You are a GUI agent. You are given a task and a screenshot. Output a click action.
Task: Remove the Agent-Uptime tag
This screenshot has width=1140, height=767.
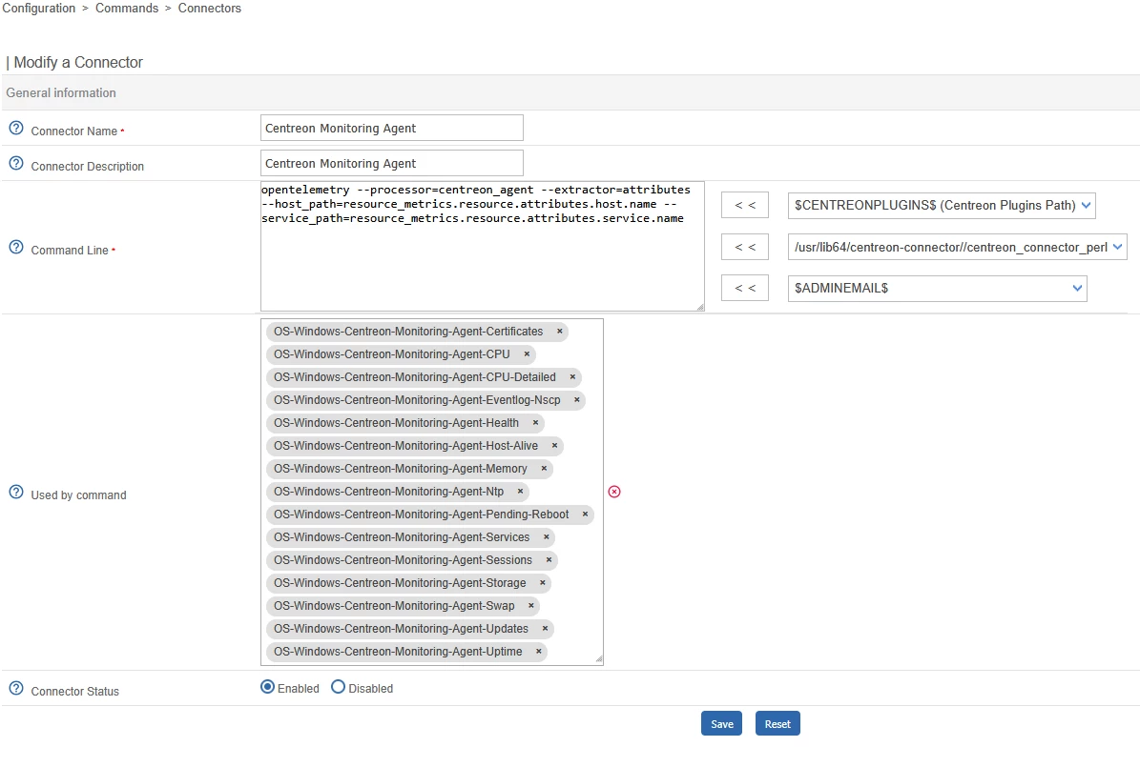(539, 652)
